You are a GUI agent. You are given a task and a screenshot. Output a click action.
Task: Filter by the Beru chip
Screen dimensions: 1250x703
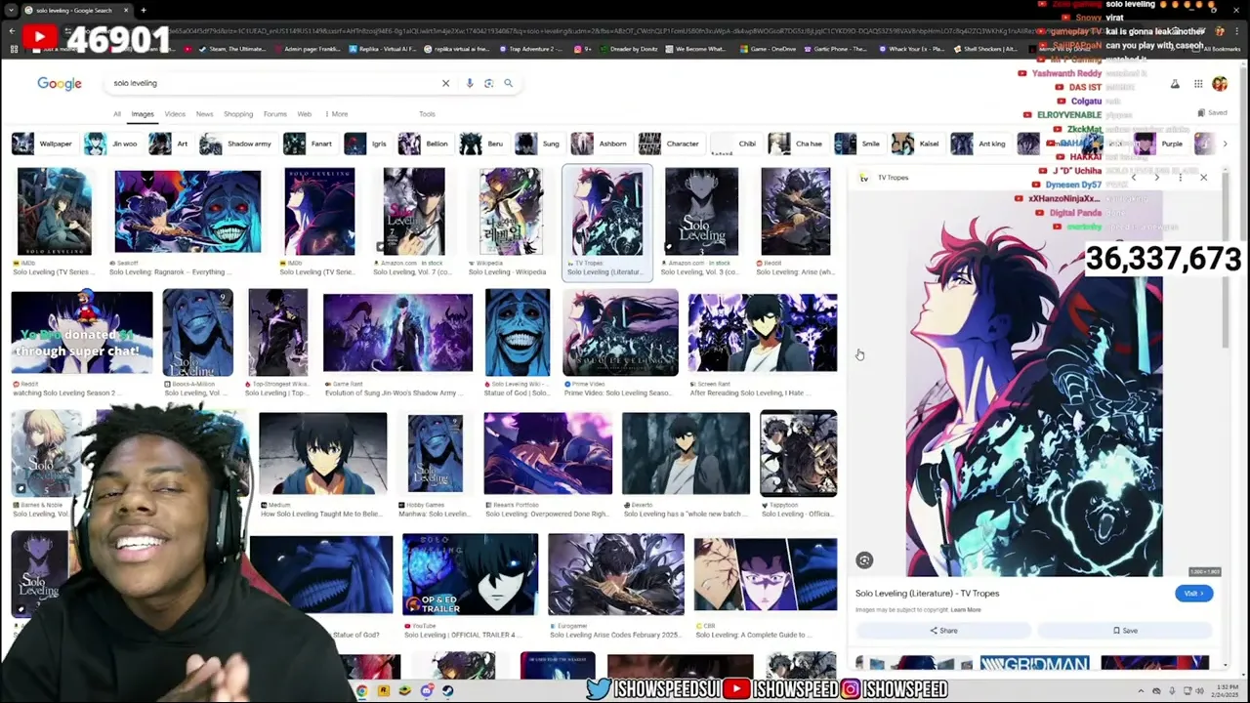tap(482, 144)
